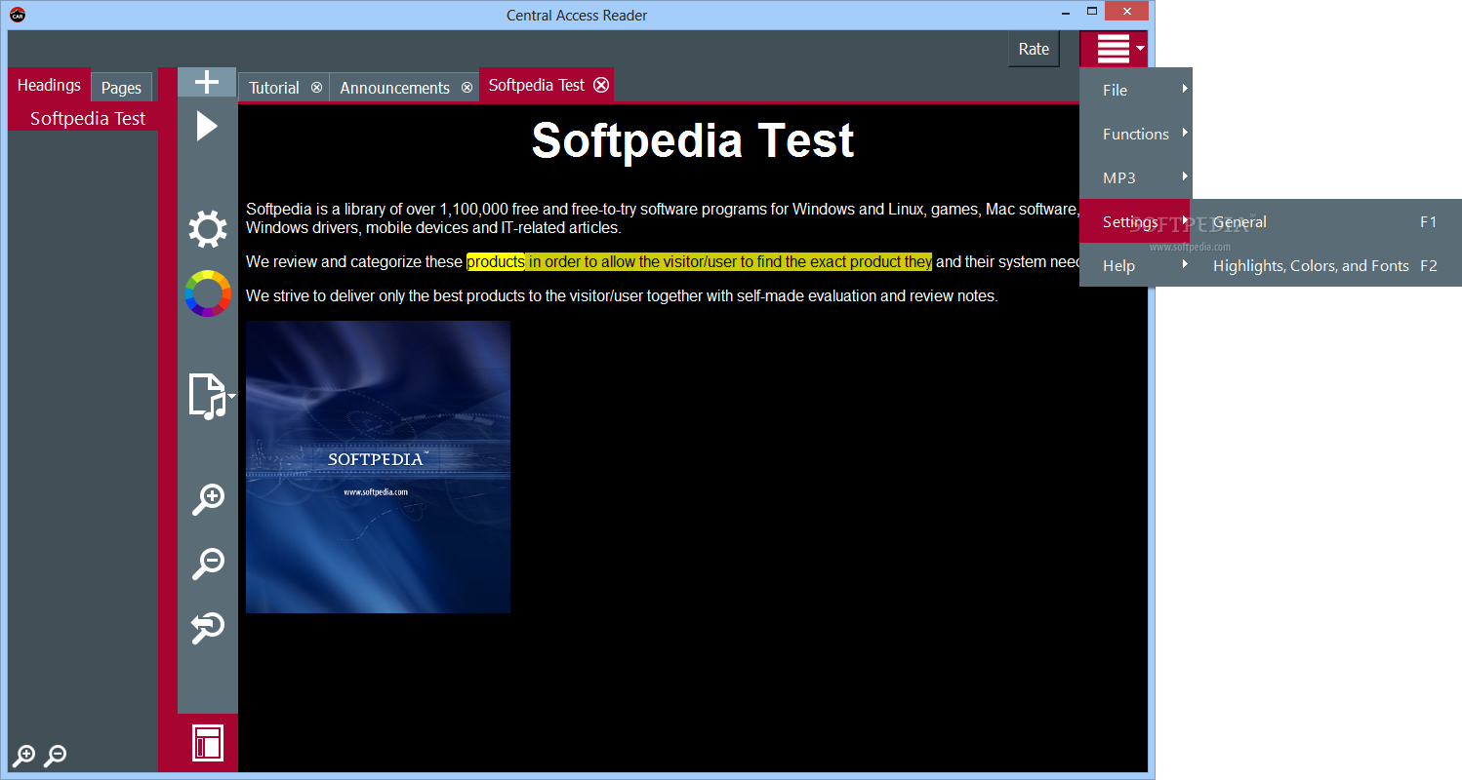
Task: Open the MP3 submenu
Action: pyautogui.click(x=1136, y=177)
